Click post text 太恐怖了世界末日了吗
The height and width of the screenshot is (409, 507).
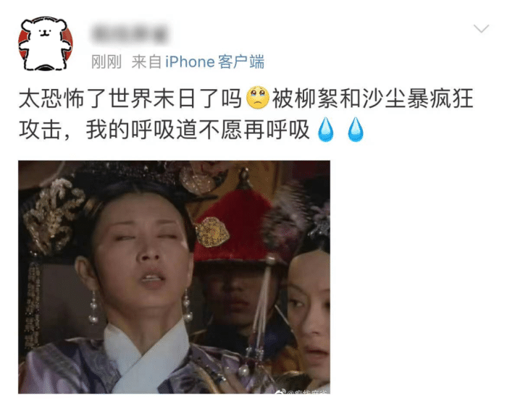[130, 98]
